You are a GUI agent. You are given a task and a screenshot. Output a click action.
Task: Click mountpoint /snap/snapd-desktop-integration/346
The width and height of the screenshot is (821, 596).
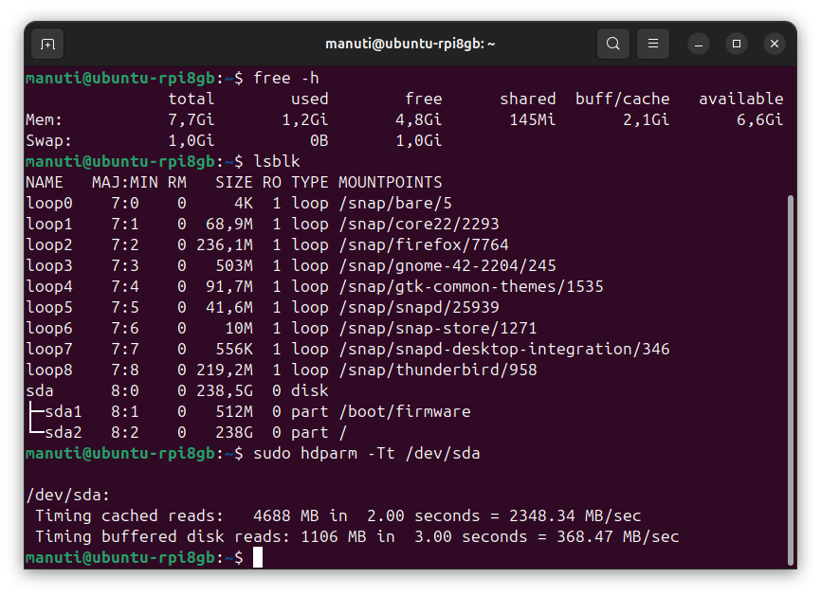coord(504,350)
